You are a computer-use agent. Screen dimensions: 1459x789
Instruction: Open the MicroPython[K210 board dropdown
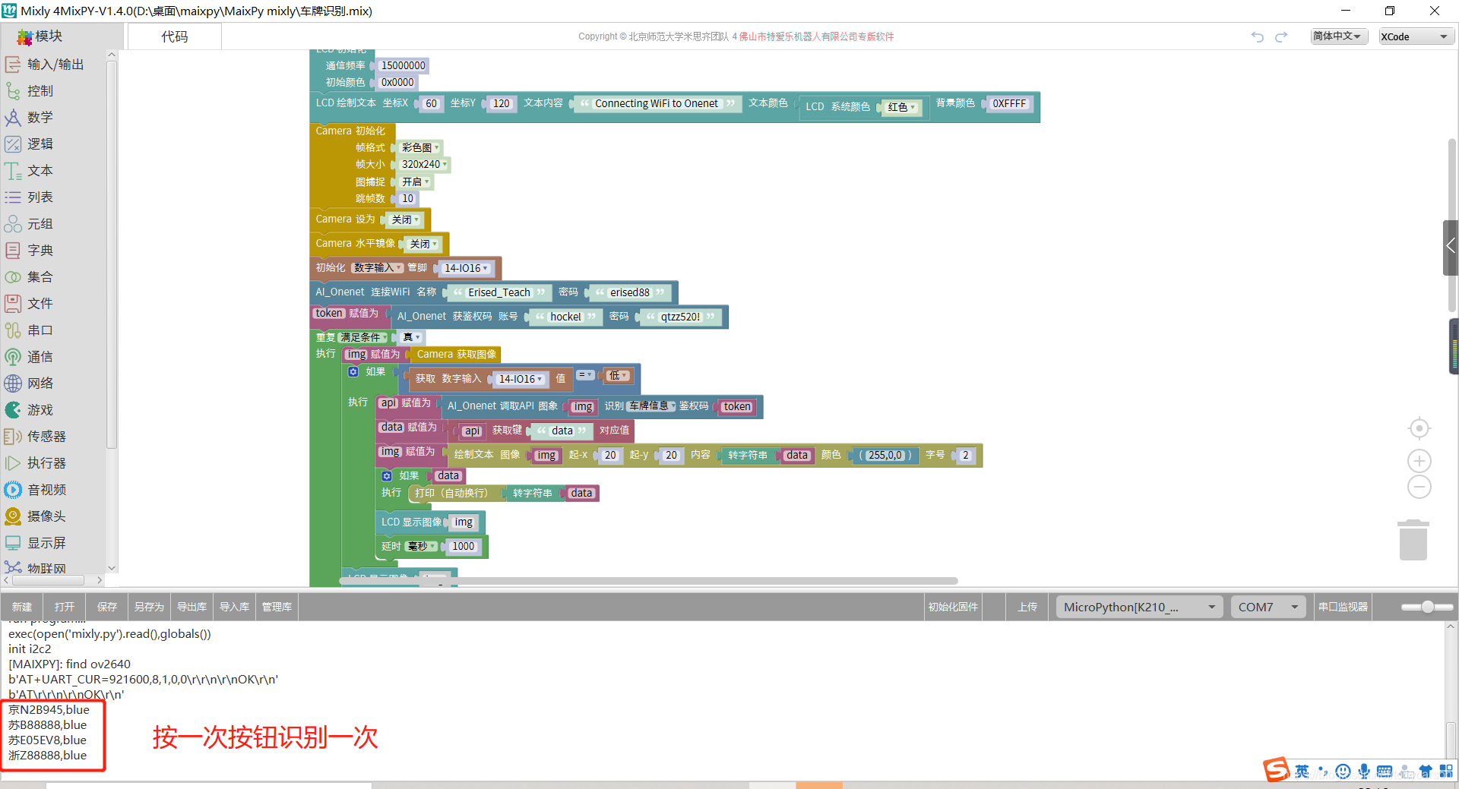(1139, 607)
